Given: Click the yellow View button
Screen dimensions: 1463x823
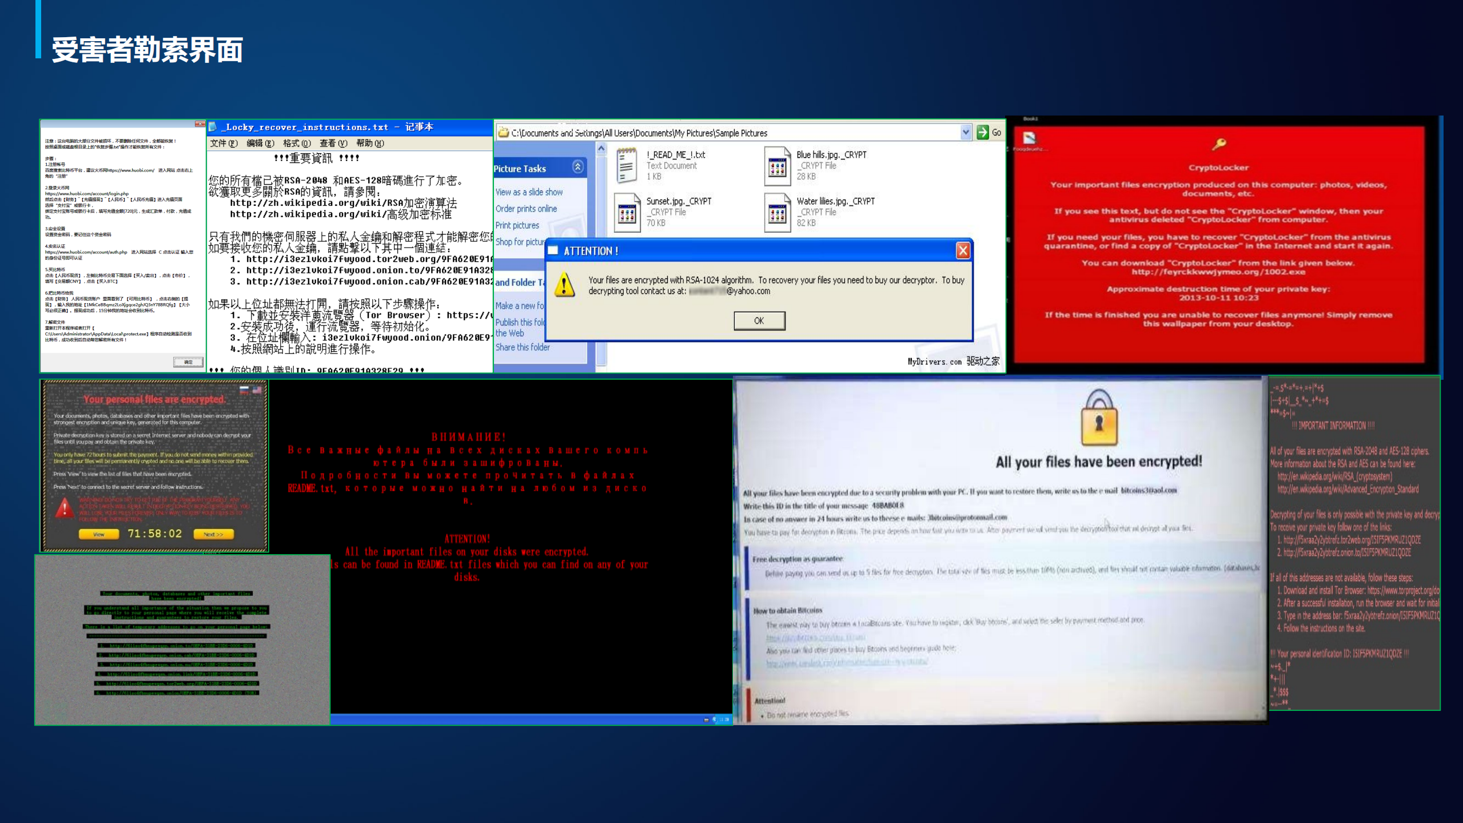Looking at the screenshot, I should coord(99,534).
